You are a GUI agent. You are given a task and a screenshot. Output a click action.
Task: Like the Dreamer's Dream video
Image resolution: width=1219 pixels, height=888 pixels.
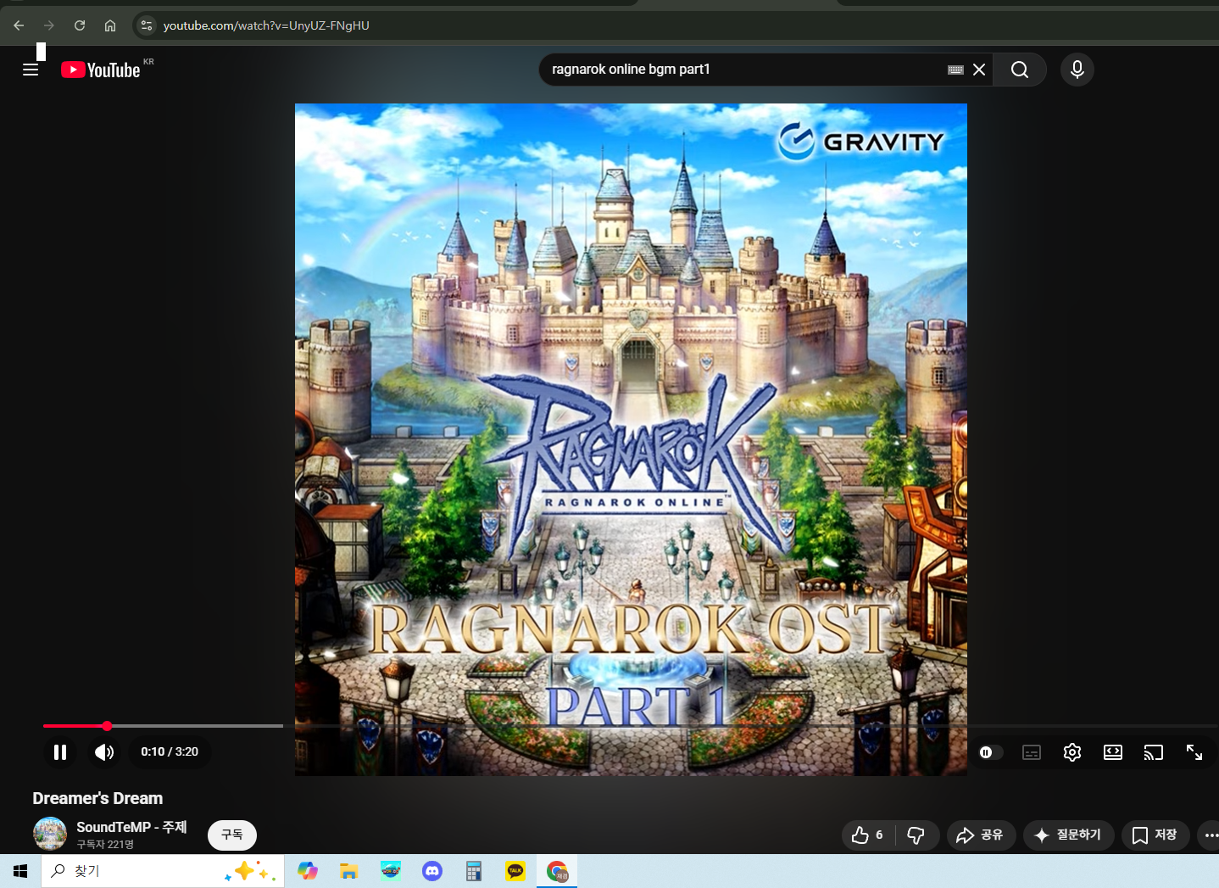[866, 835]
